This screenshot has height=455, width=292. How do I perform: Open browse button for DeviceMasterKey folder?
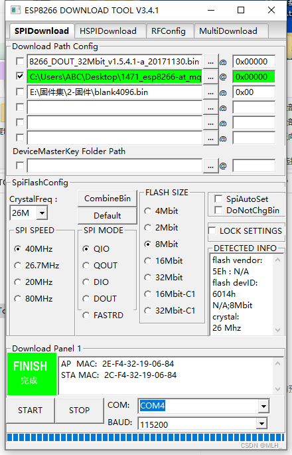pos(211,166)
